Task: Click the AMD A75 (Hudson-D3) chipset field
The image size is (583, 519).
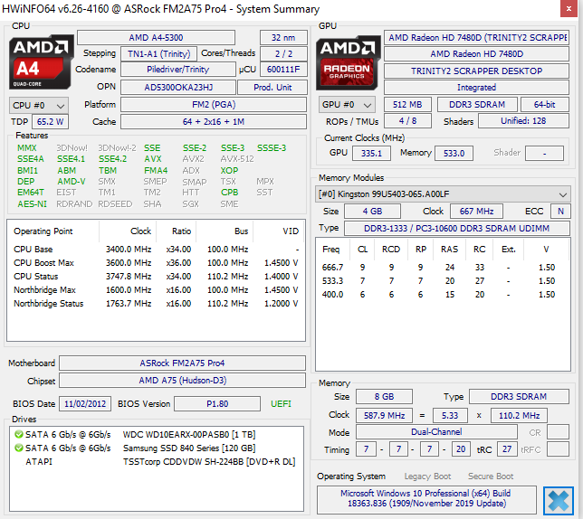Action: coord(182,380)
